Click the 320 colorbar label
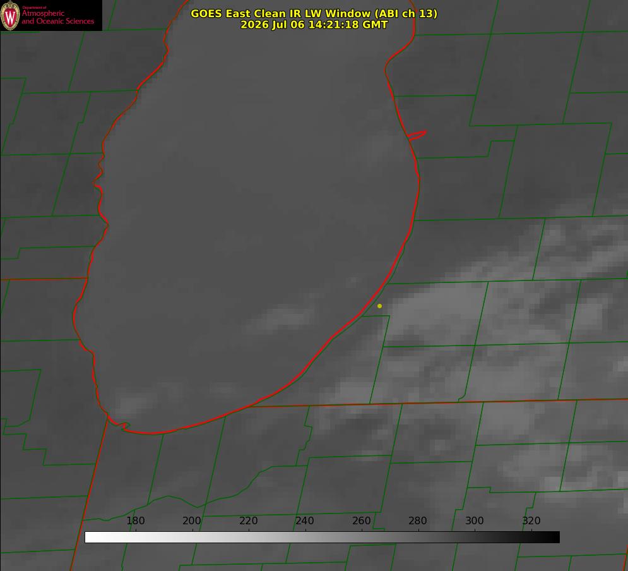This screenshot has width=628, height=571. [x=531, y=520]
